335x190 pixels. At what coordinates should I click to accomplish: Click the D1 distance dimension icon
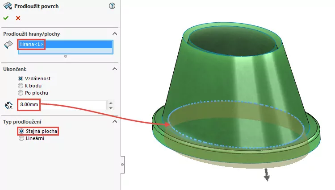click(9, 105)
